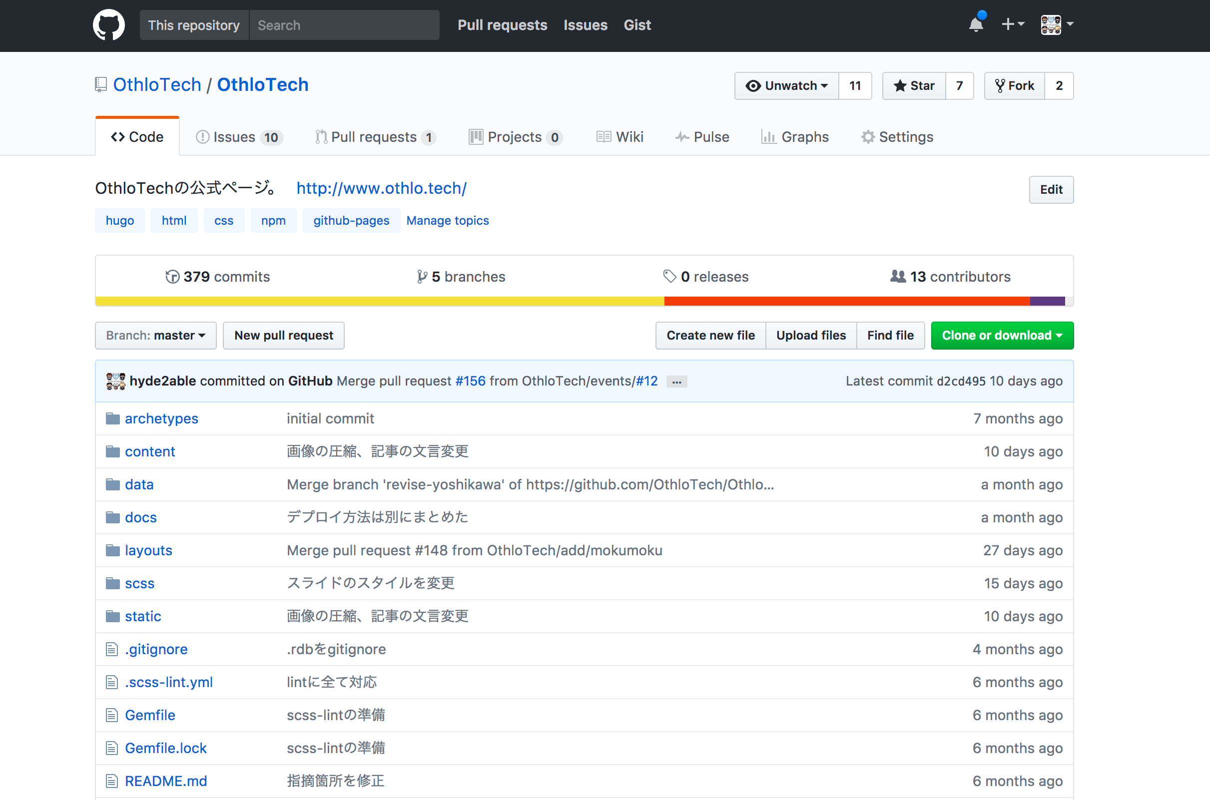Open the 13 contributors link
The image size is (1210, 800).
click(x=950, y=277)
